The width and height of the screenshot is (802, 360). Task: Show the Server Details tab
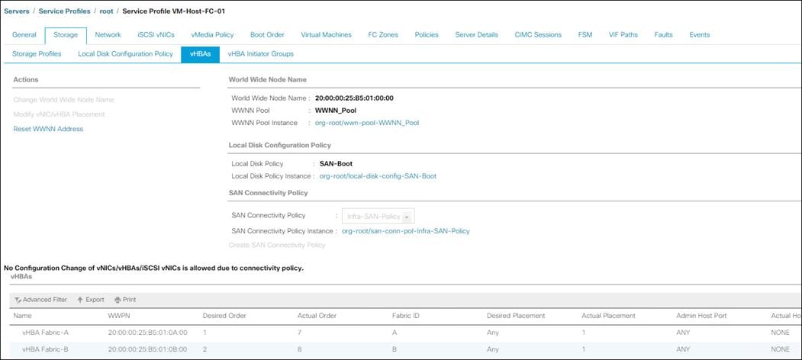(x=476, y=35)
